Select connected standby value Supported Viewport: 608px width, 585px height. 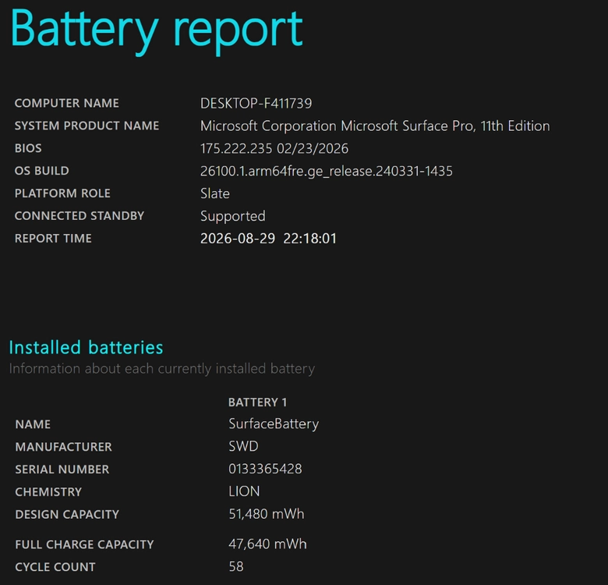click(x=232, y=216)
